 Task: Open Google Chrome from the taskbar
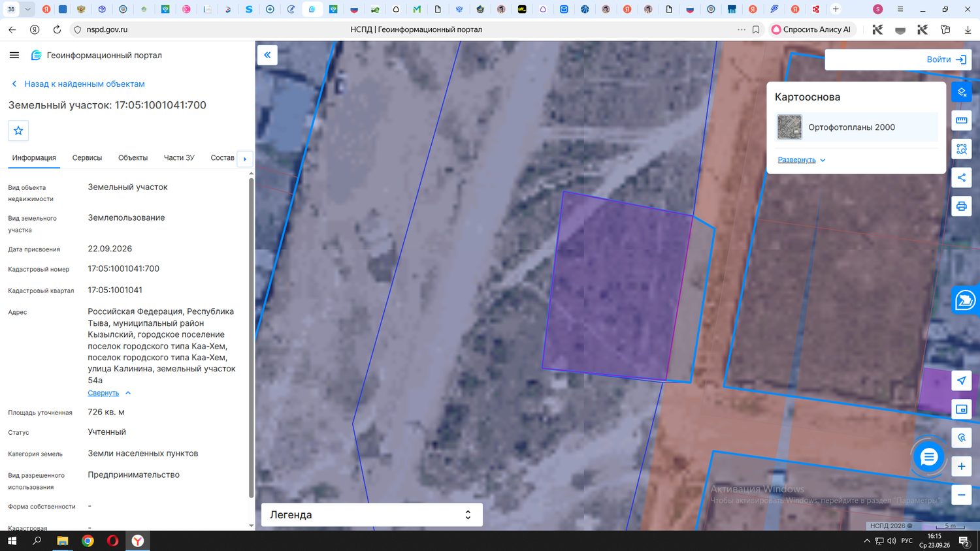[x=88, y=541]
